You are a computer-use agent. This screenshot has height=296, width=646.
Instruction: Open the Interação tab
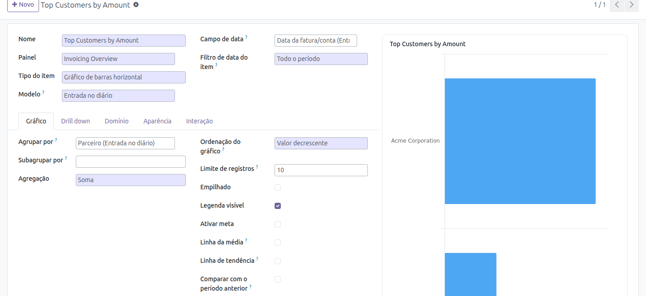200,121
